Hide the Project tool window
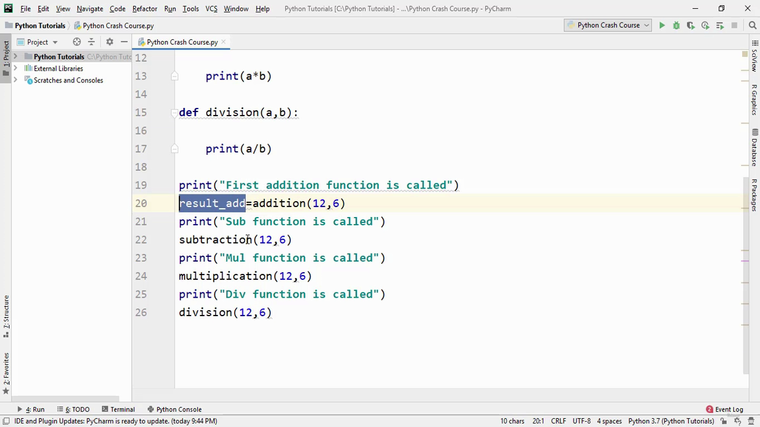 (x=124, y=42)
